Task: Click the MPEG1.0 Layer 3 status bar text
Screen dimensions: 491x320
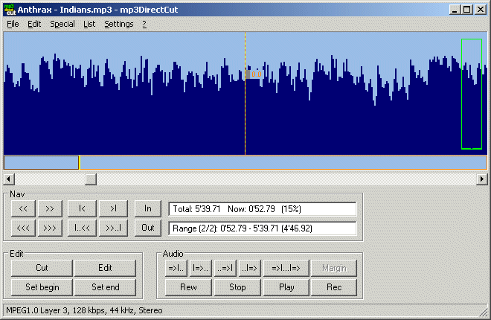Action: [84, 310]
